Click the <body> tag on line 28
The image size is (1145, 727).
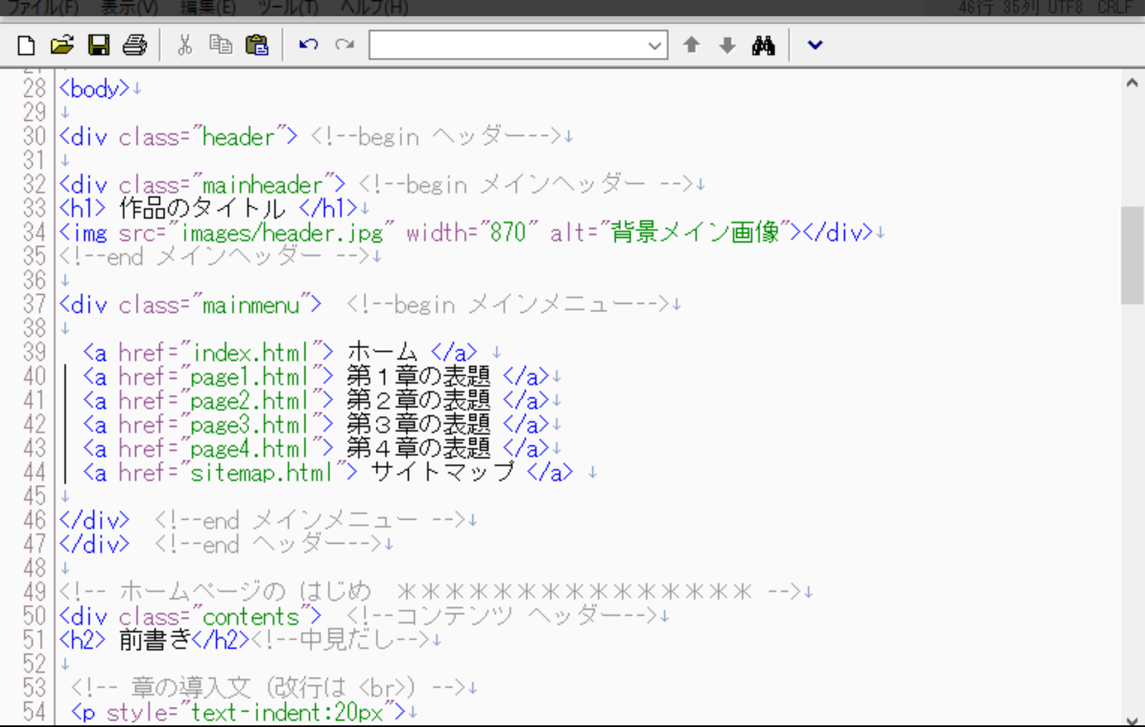(x=94, y=89)
